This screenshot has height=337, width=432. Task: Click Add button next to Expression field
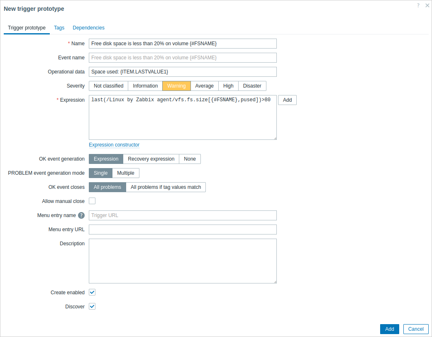pos(287,100)
